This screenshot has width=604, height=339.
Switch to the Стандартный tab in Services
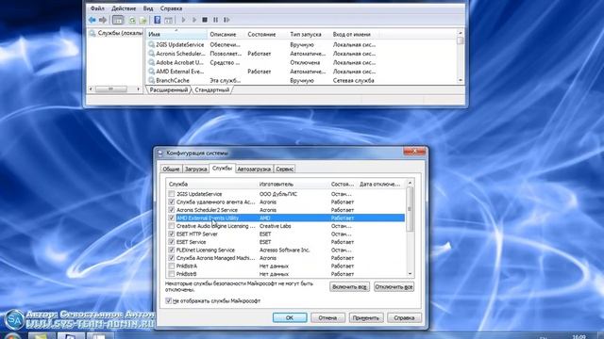point(211,90)
